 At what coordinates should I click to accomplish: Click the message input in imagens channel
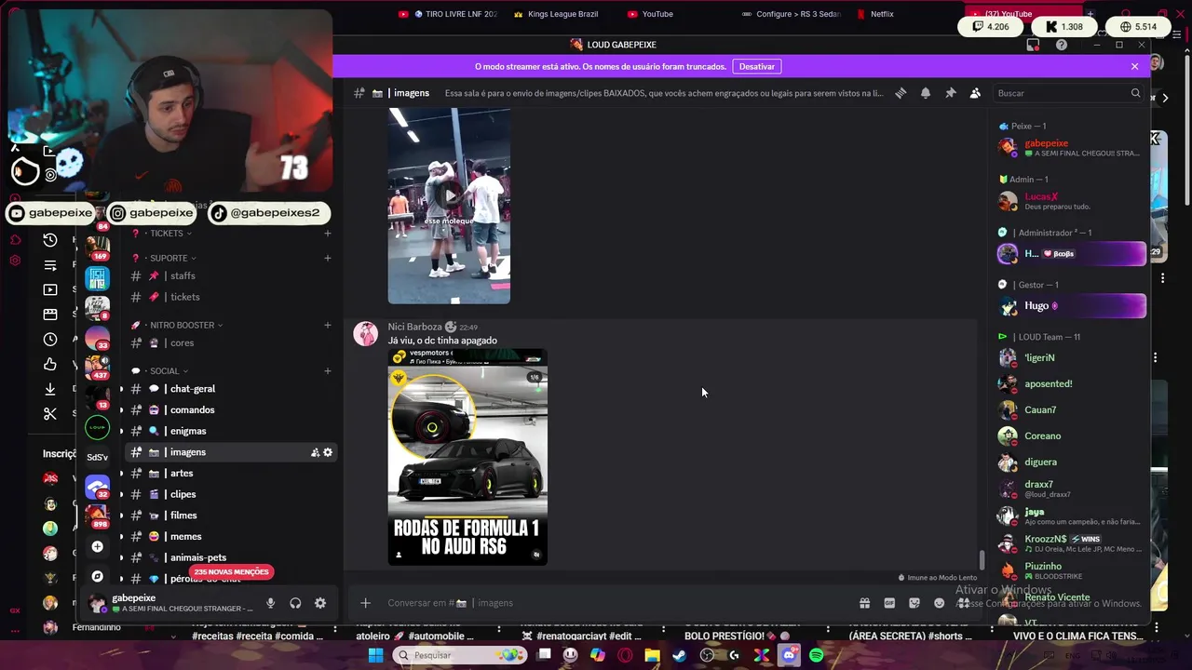615,603
